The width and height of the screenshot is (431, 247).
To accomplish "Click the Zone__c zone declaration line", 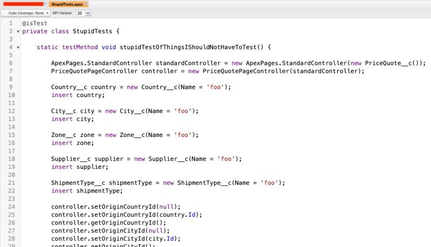I will coord(125,135).
